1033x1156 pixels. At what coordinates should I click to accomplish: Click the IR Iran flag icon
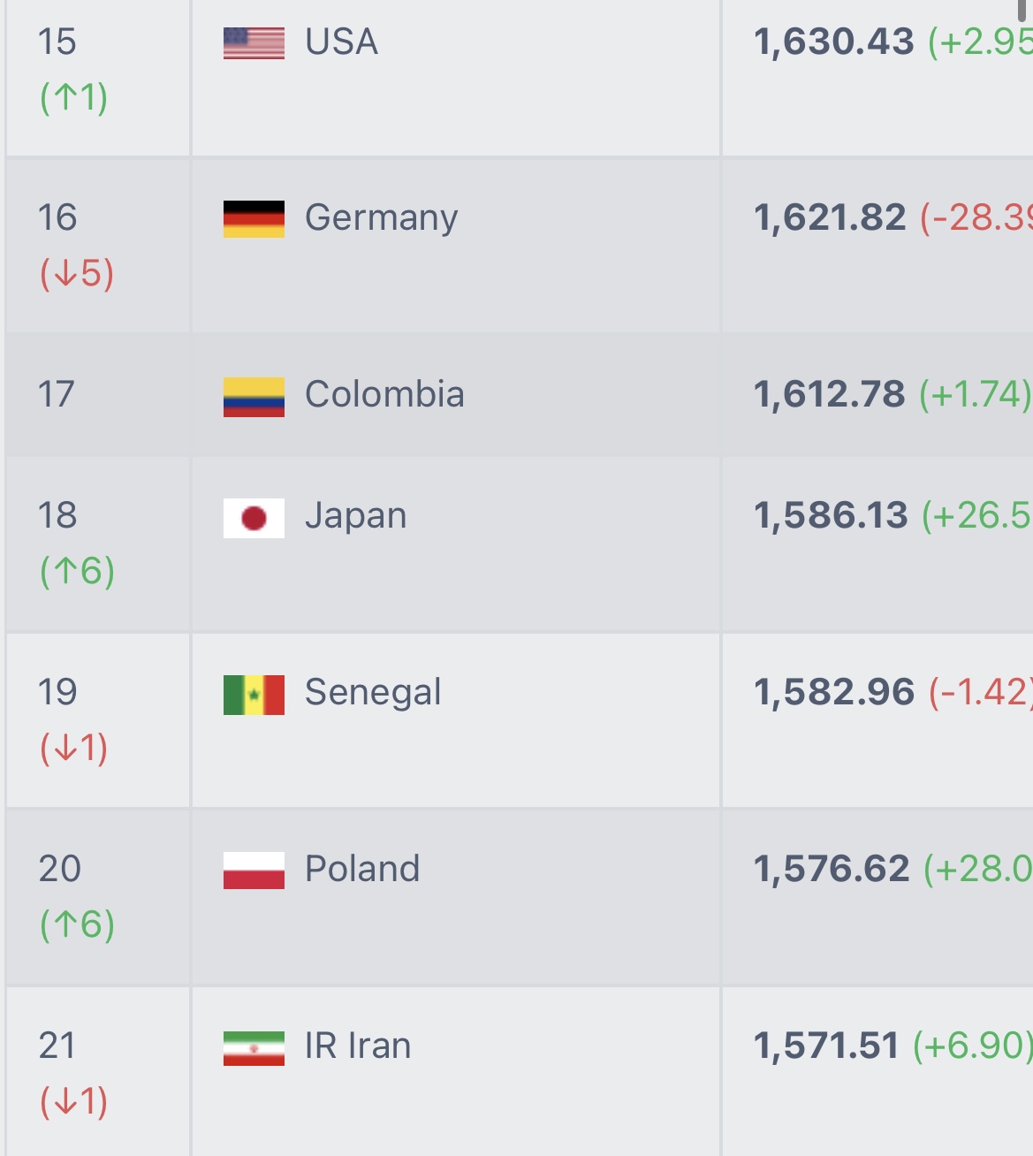tap(254, 1048)
